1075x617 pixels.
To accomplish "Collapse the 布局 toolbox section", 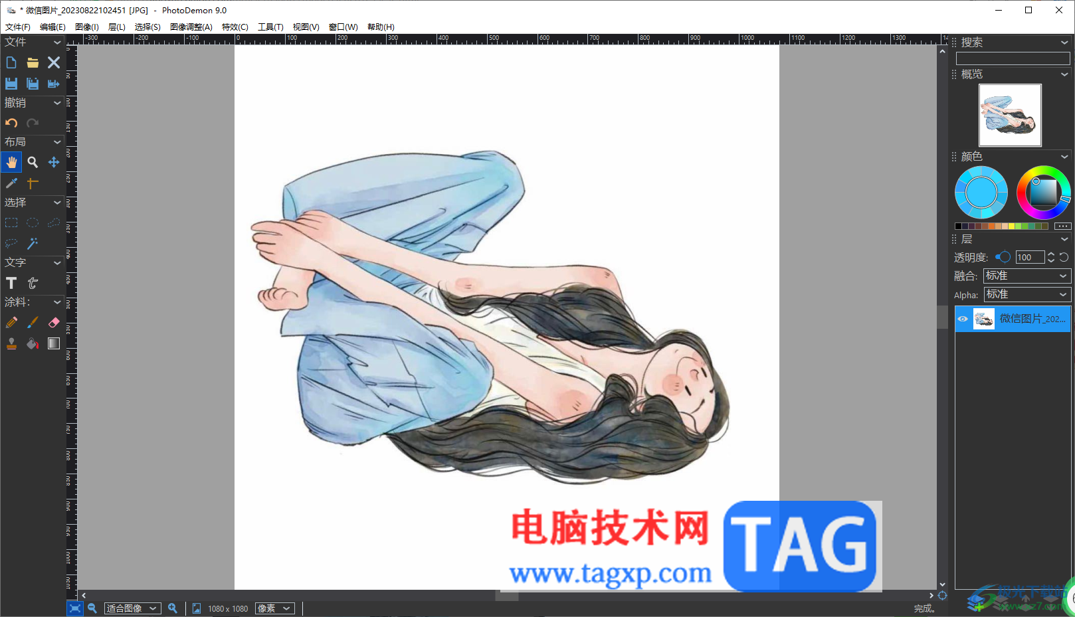I will coord(57,142).
